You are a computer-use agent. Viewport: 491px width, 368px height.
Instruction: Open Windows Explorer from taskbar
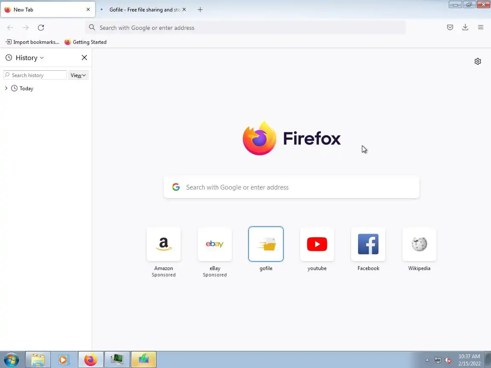coord(38,359)
